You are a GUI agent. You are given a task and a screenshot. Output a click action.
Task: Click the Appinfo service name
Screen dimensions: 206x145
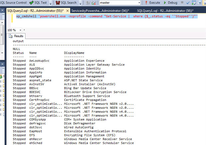coord(36,73)
